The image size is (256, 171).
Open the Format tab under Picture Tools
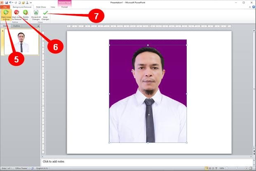pos(64,7)
